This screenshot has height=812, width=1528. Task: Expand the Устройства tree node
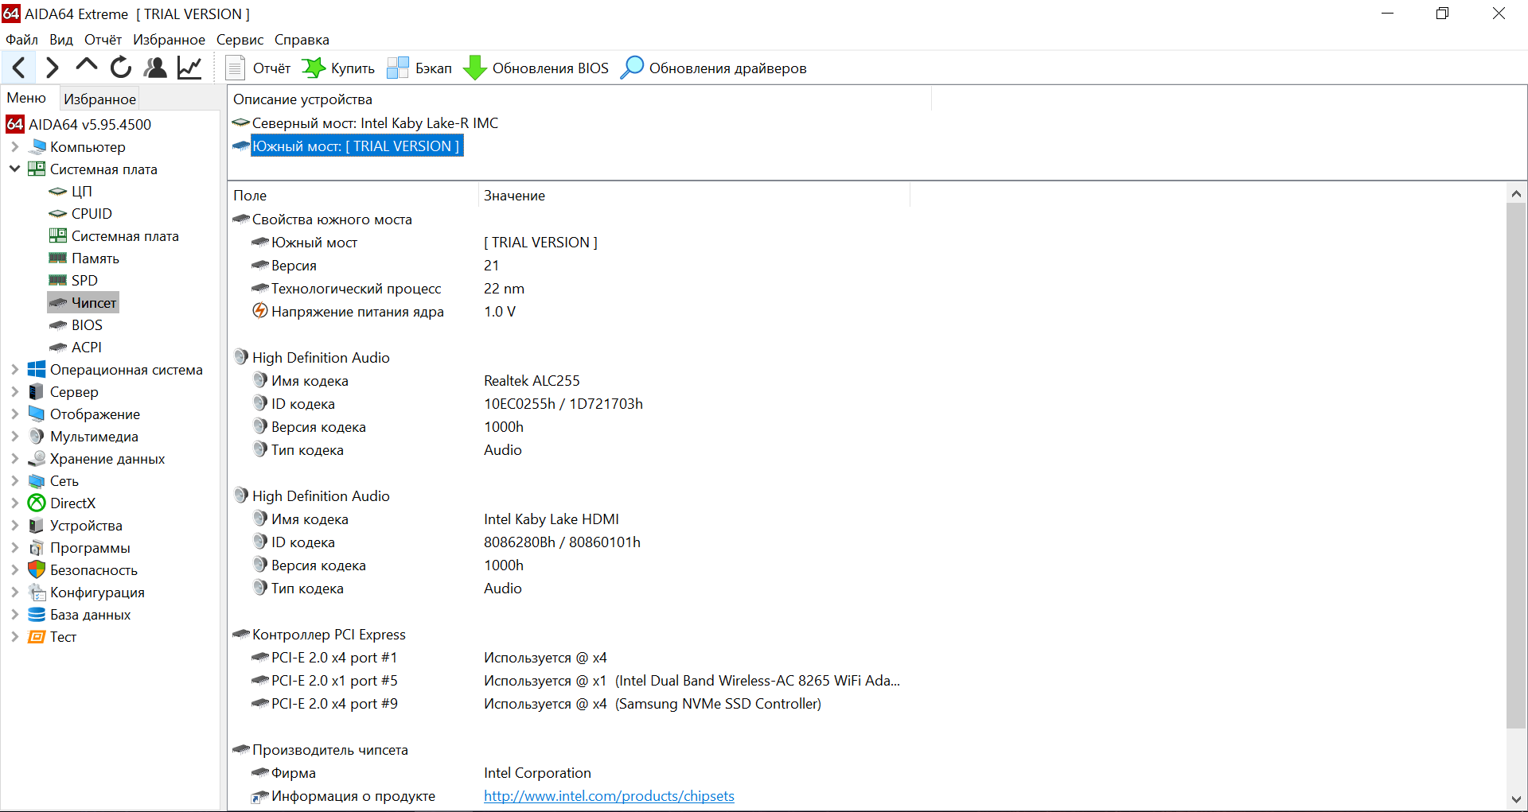click(x=14, y=526)
